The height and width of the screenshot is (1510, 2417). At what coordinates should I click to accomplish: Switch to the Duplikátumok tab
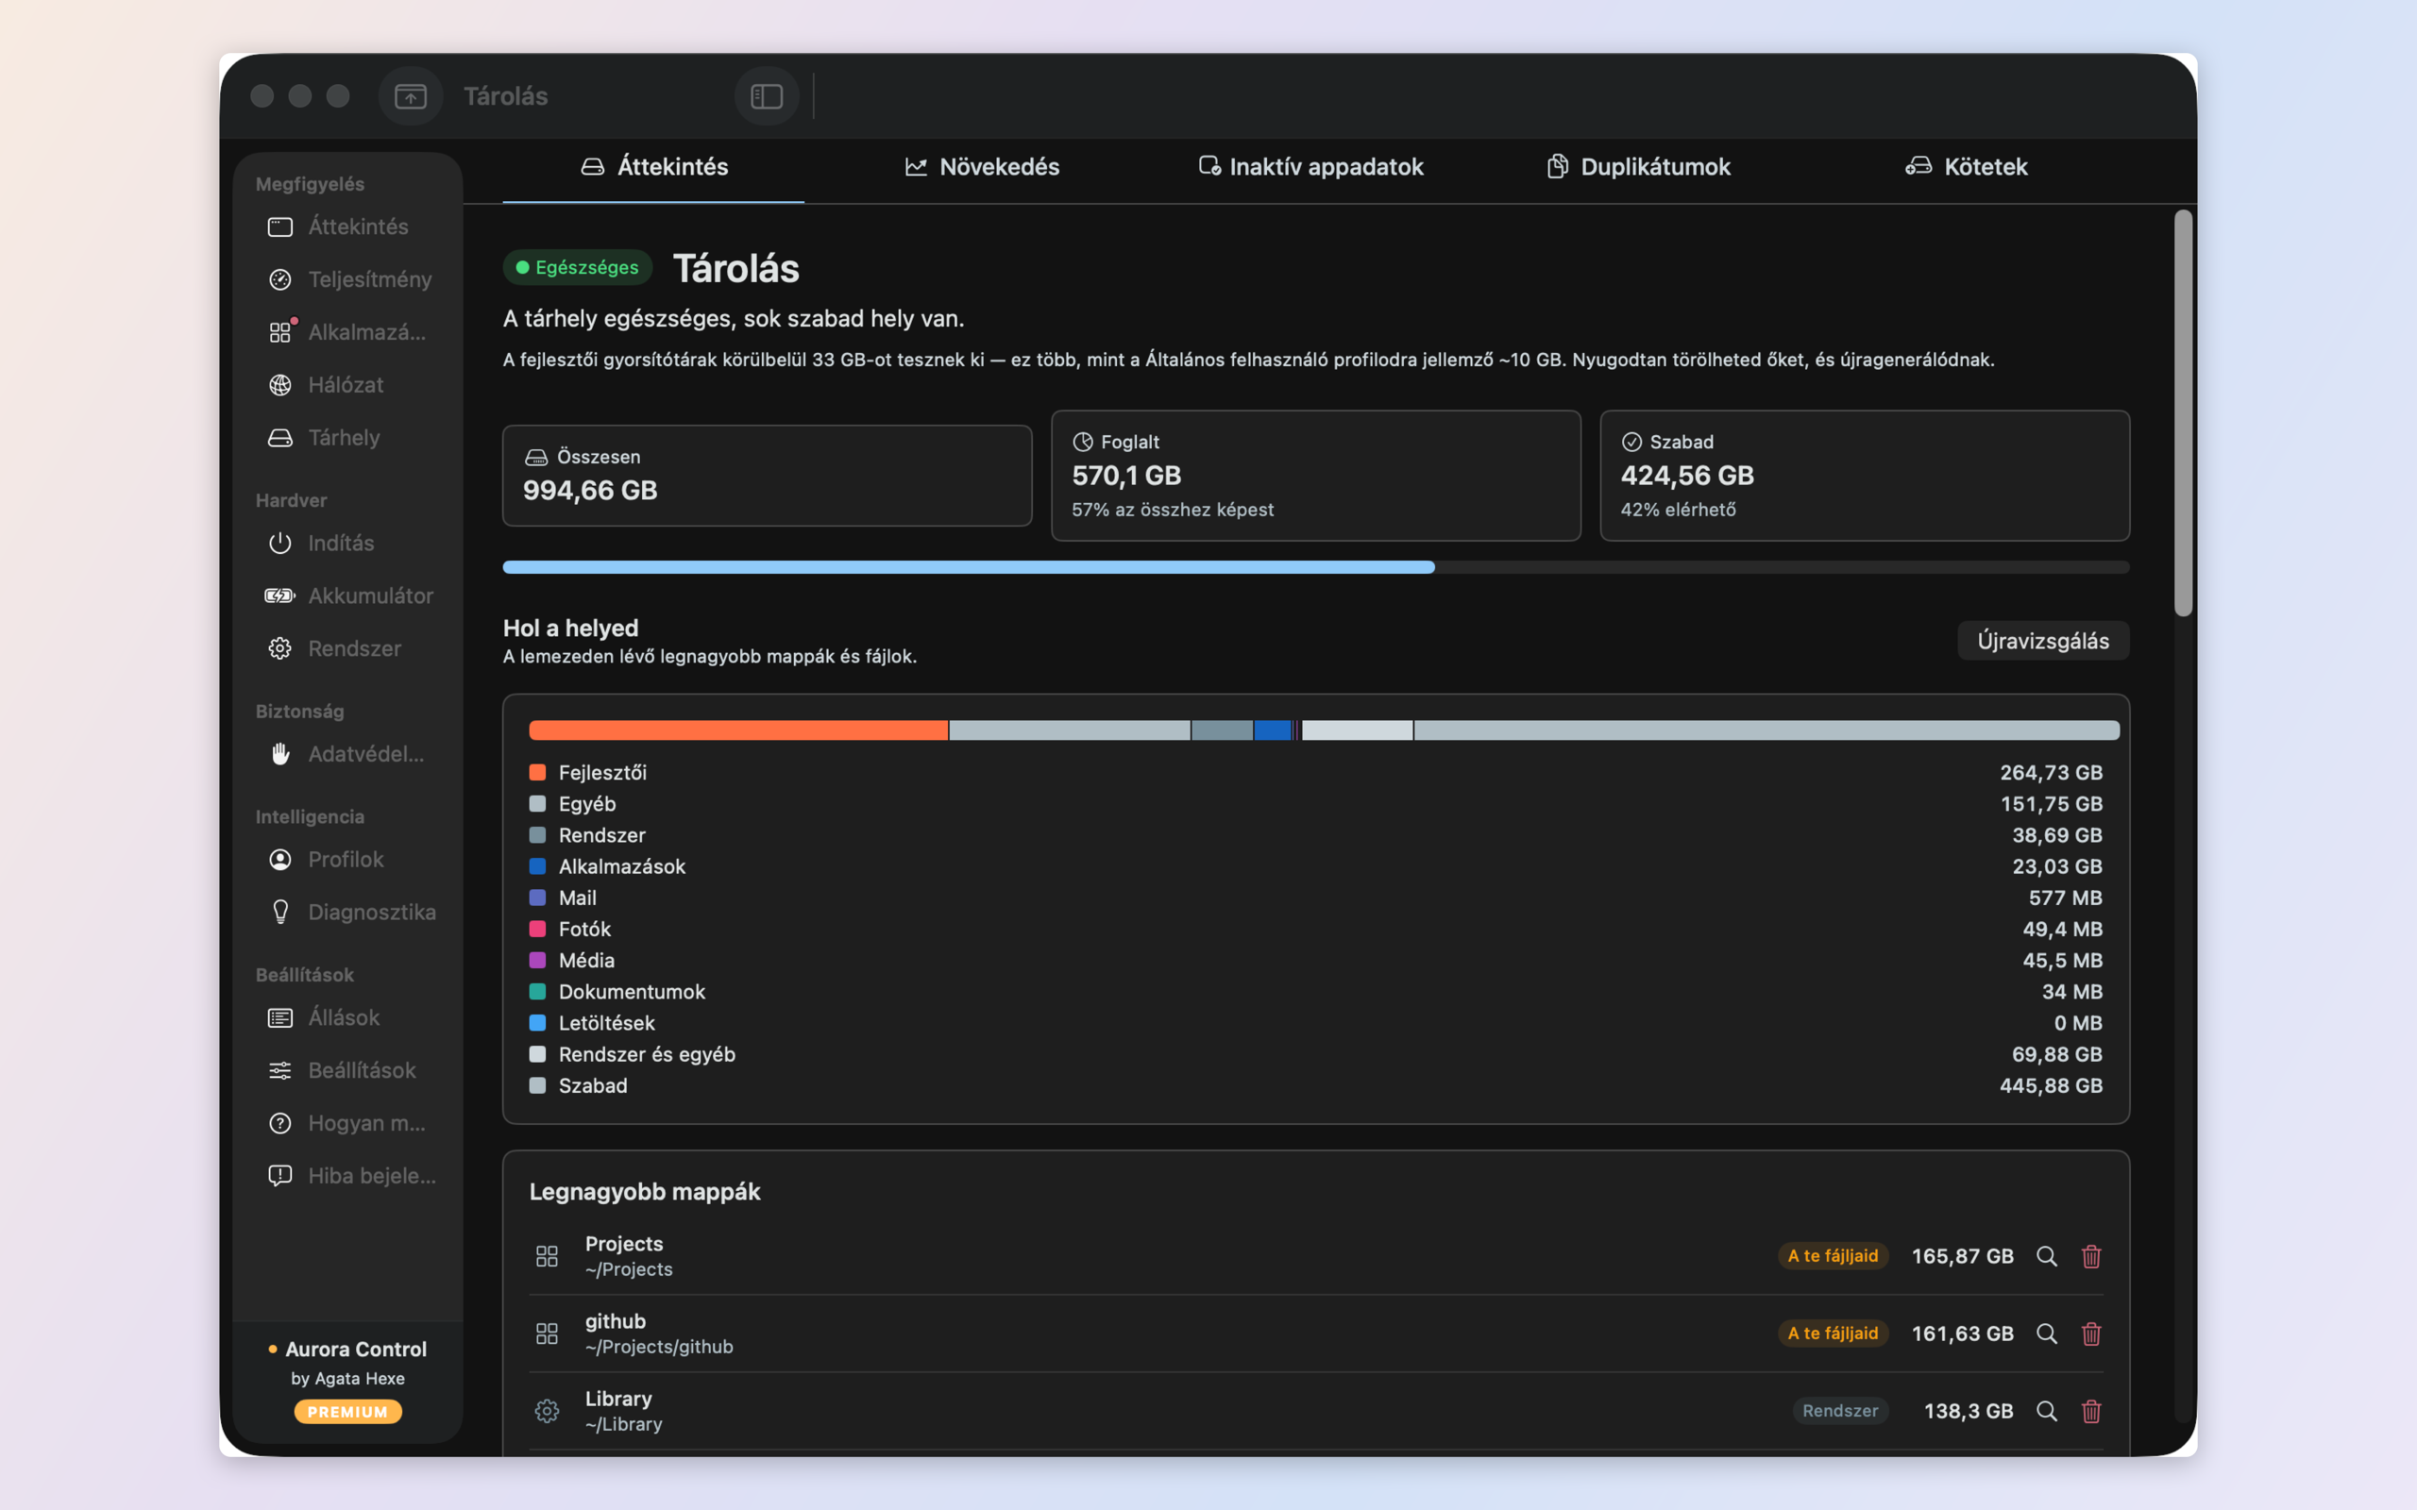tap(1639, 167)
